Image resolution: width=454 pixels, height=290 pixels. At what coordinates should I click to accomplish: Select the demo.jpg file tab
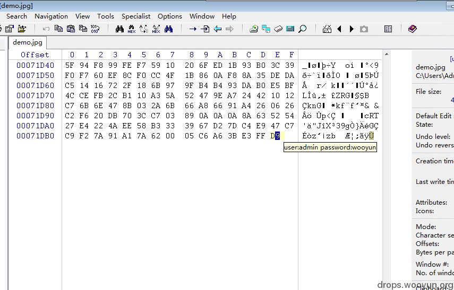(x=28, y=42)
